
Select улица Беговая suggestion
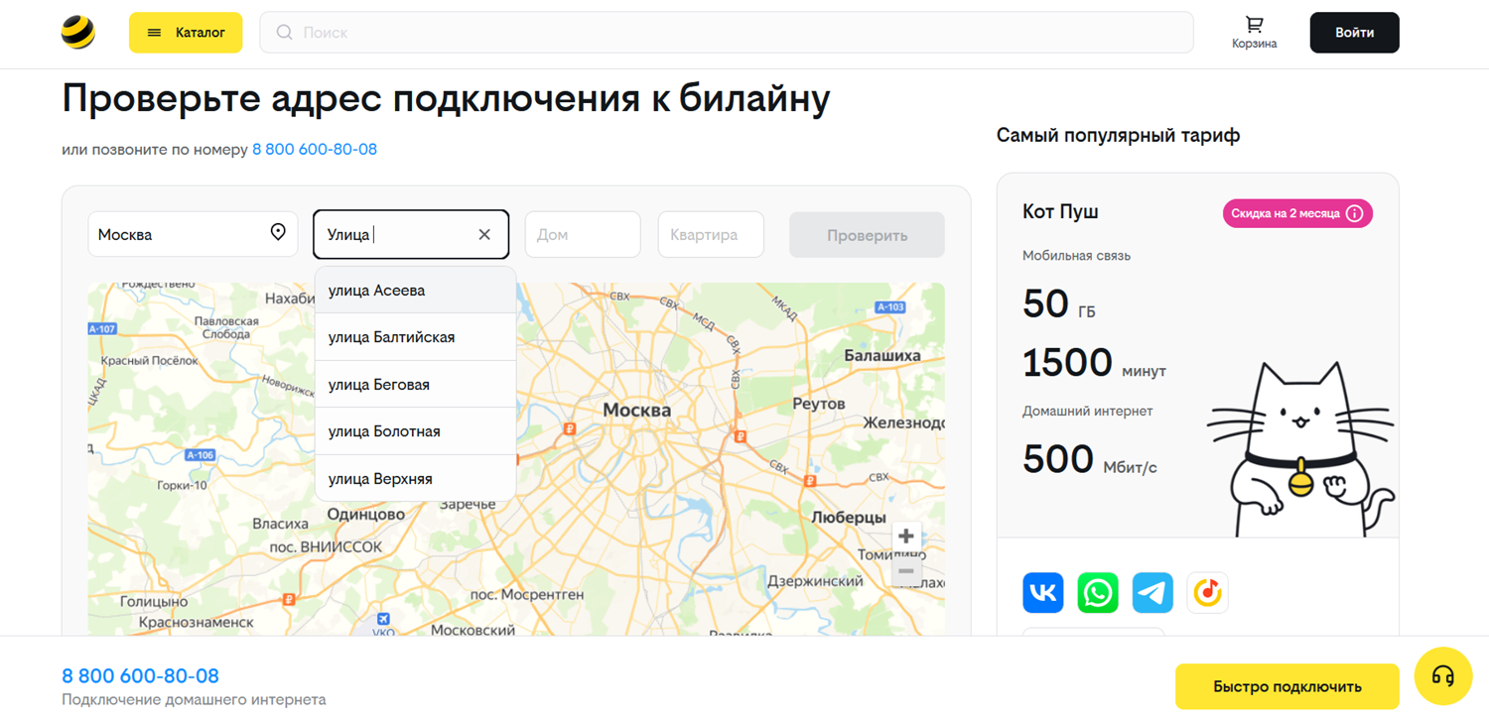(415, 385)
